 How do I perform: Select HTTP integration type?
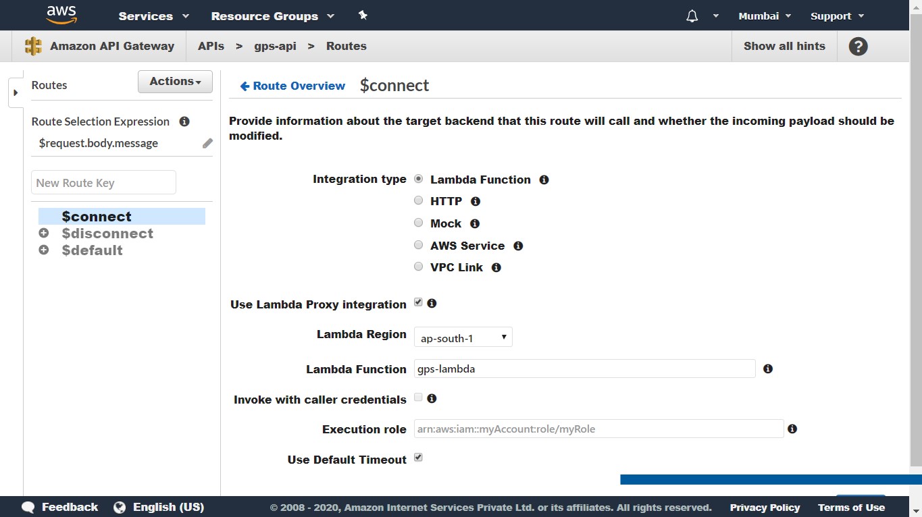click(418, 200)
